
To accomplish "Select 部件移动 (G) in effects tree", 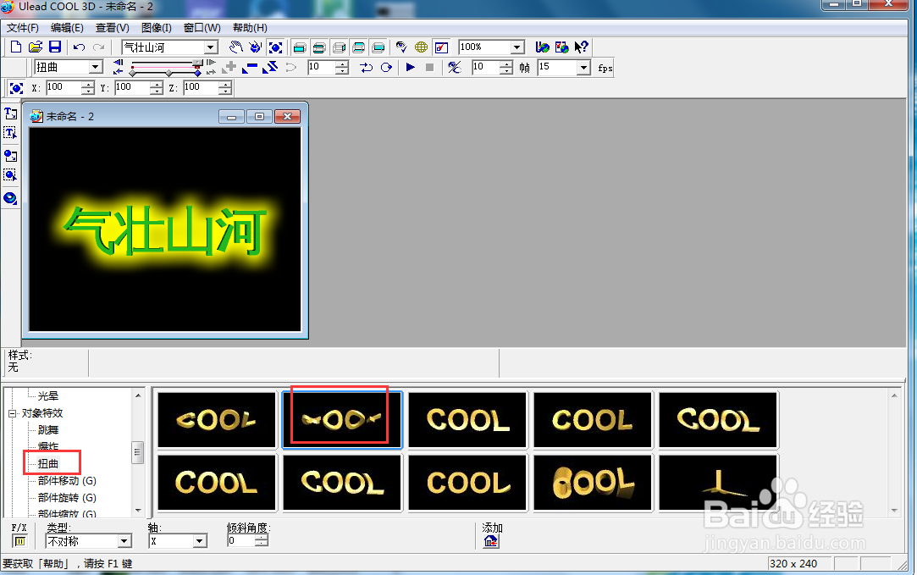I will coord(67,481).
